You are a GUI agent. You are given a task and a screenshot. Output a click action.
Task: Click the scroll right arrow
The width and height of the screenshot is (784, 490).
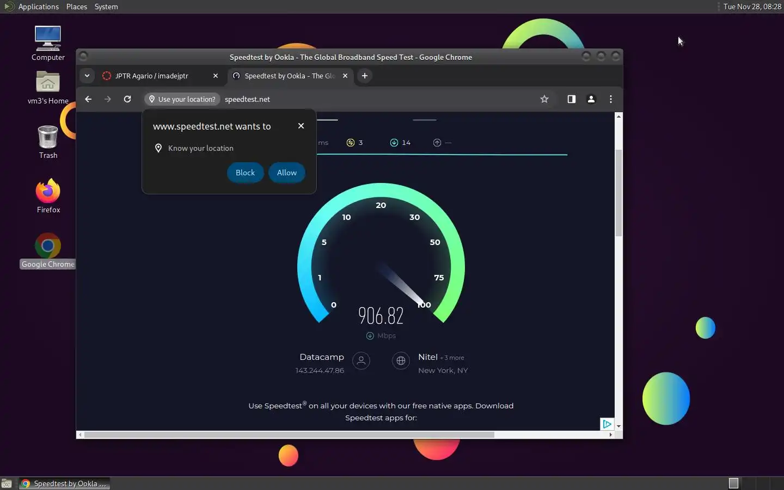[611, 434]
